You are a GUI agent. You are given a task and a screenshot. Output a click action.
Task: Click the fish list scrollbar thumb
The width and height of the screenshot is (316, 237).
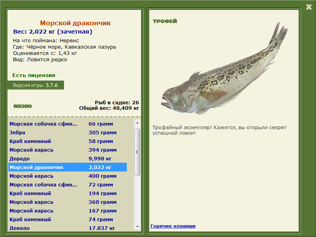point(137,152)
